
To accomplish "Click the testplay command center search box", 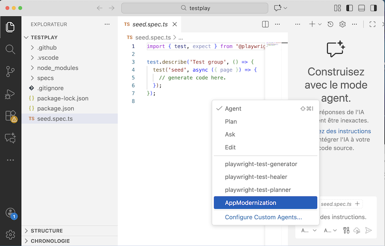I will [x=195, y=8].
